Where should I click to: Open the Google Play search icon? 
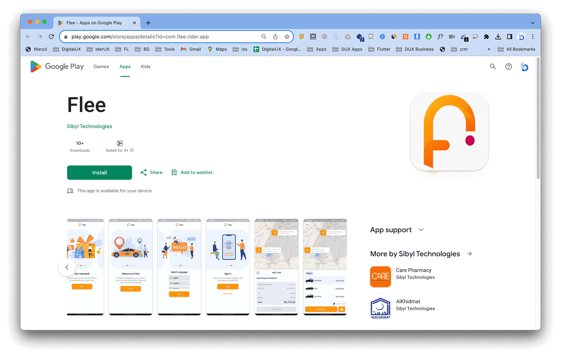tap(493, 66)
